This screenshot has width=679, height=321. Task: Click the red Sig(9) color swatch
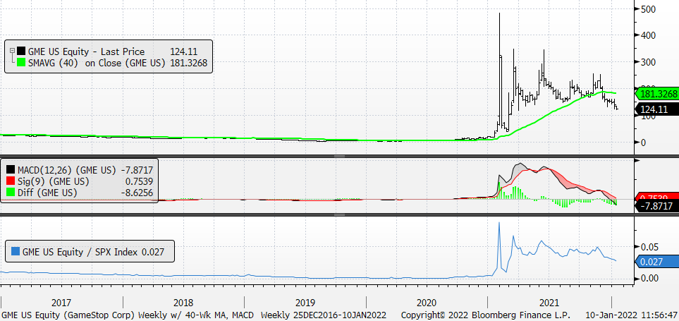[x=11, y=181]
